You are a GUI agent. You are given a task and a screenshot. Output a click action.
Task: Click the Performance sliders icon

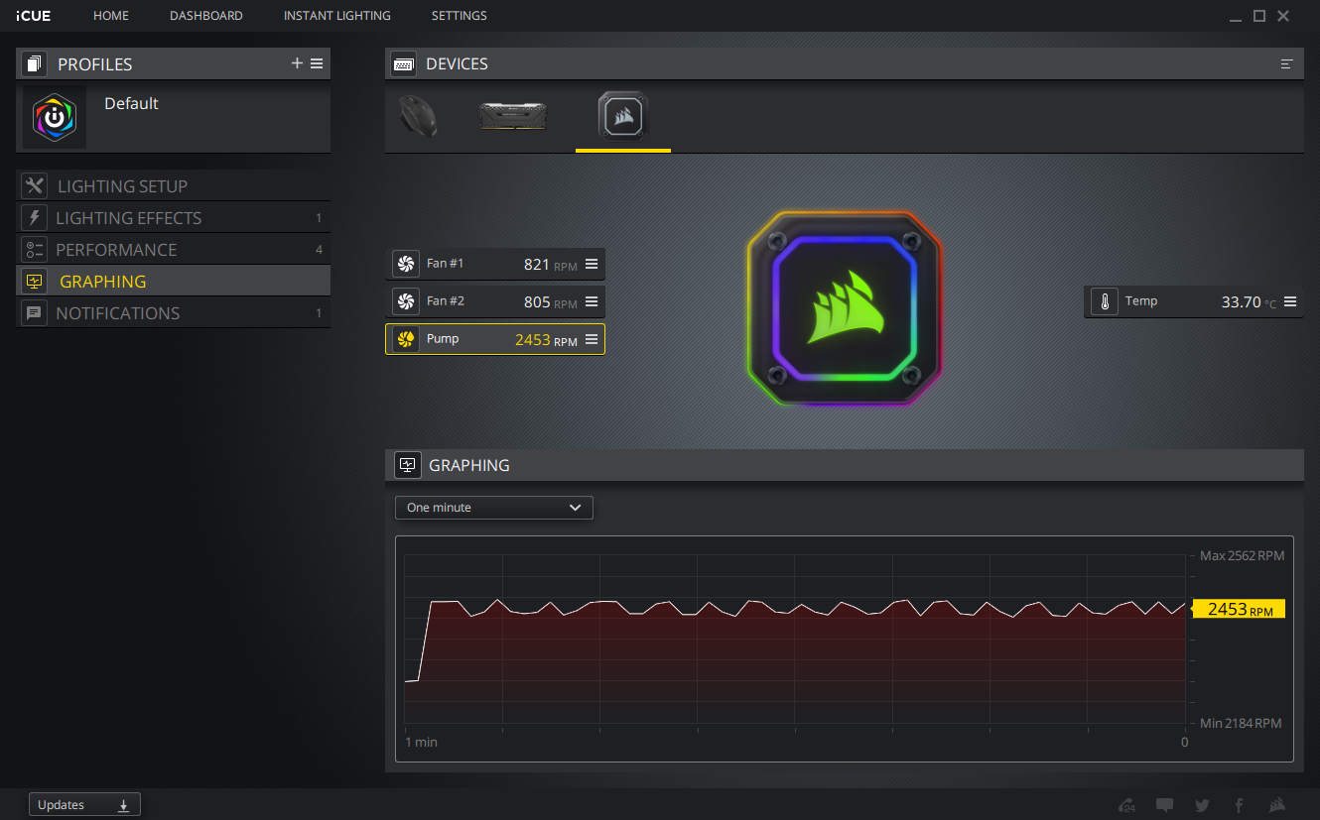35,249
